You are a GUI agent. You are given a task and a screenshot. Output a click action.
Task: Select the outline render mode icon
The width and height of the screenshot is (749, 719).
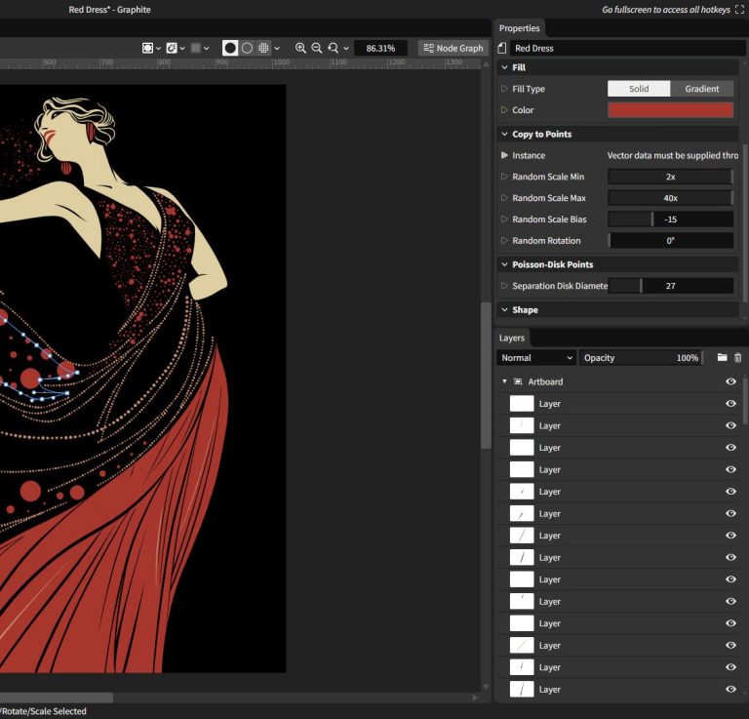pyautogui.click(x=247, y=48)
